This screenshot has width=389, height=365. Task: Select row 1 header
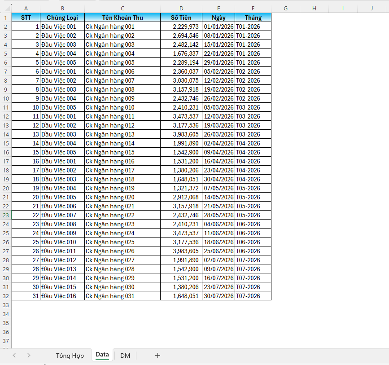(5, 18)
